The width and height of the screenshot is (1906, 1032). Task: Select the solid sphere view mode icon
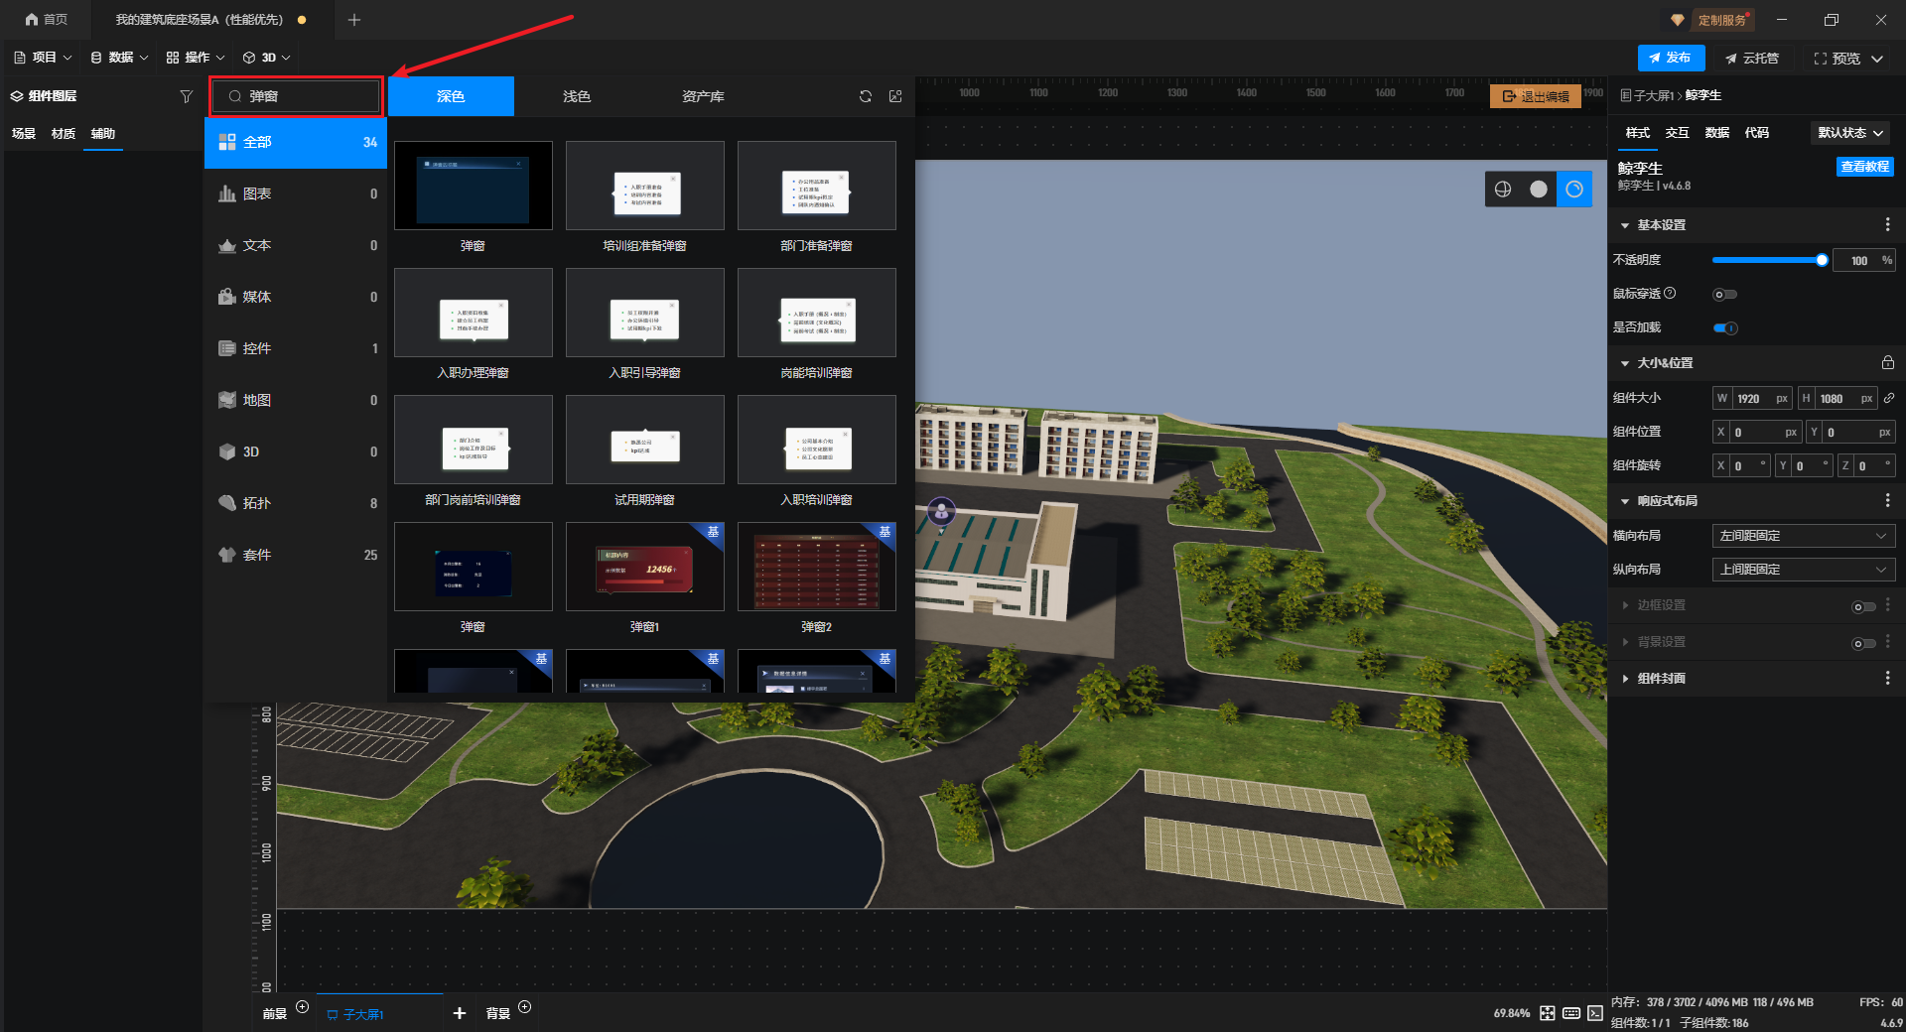point(1539,190)
